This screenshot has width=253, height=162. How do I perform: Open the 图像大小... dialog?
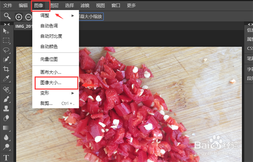(56, 83)
